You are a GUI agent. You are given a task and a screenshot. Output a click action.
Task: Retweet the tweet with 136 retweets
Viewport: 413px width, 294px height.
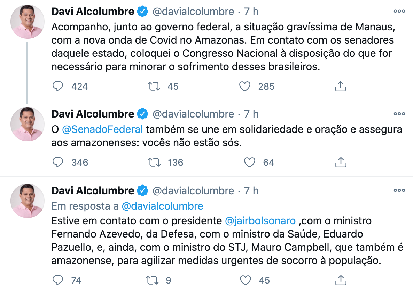[x=154, y=162]
